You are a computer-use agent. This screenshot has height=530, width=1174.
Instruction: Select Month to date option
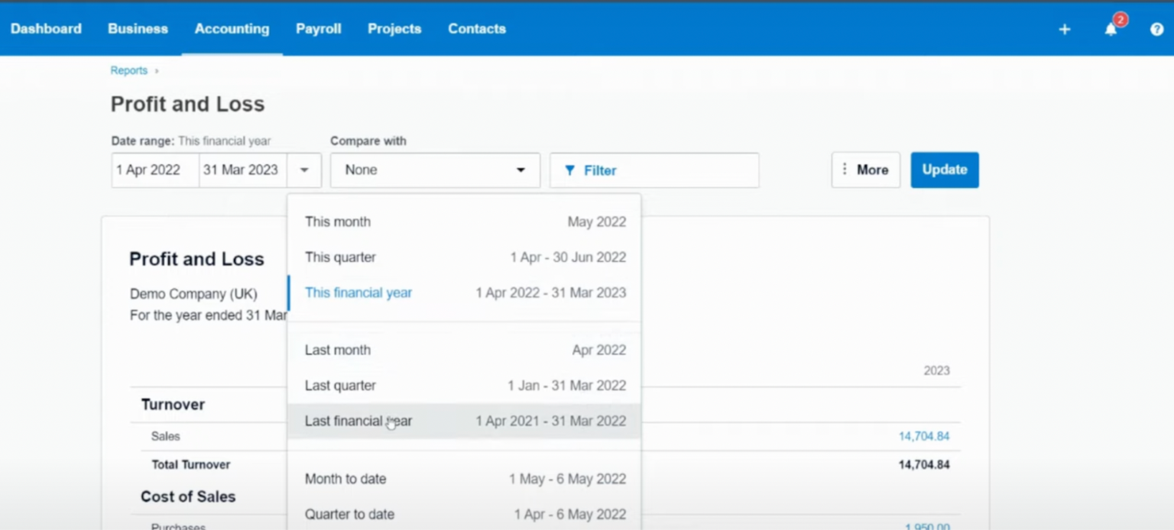coord(345,479)
